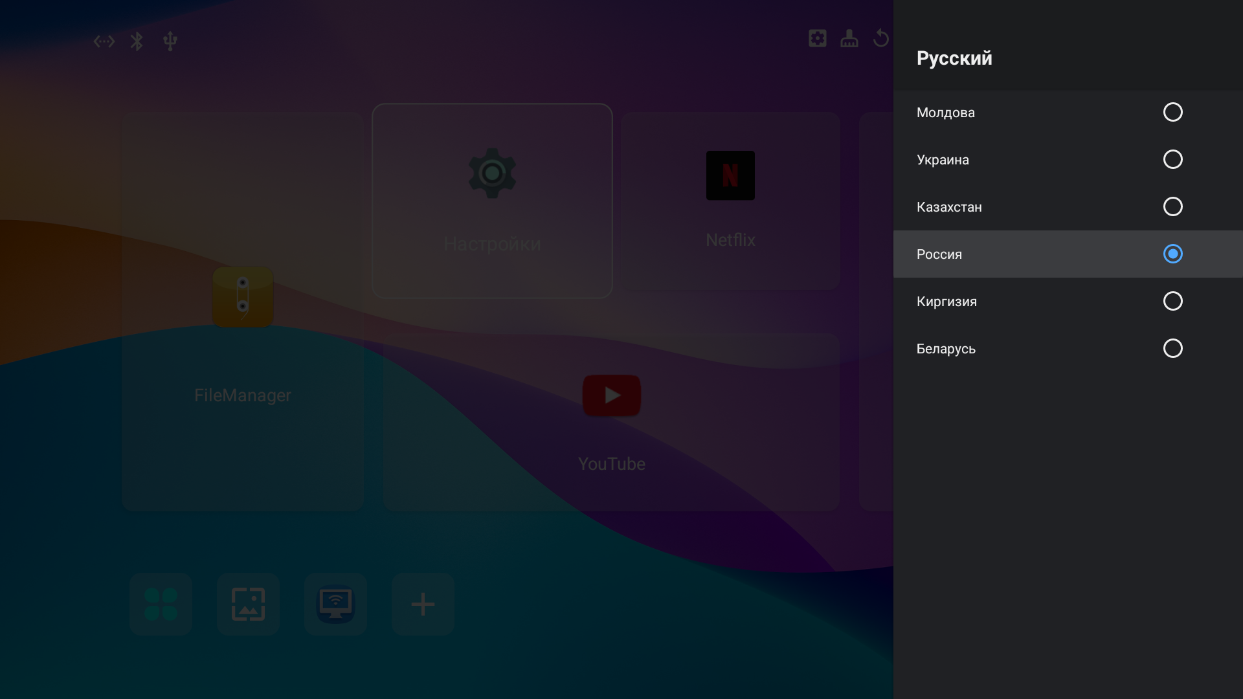This screenshot has width=1243, height=699.
Task: Select the Беларусь radio button
Action: tap(1172, 348)
